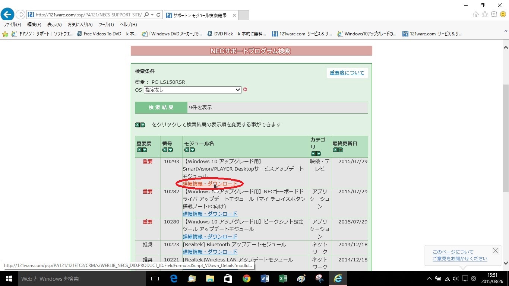Open the ヘルプ(H) menu
509x286 pixels.
(x=128, y=25)
